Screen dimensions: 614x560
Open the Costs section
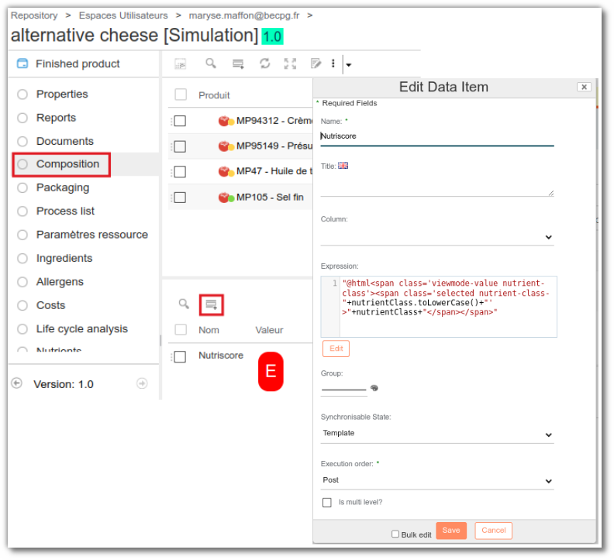click(x=50, y=305)
